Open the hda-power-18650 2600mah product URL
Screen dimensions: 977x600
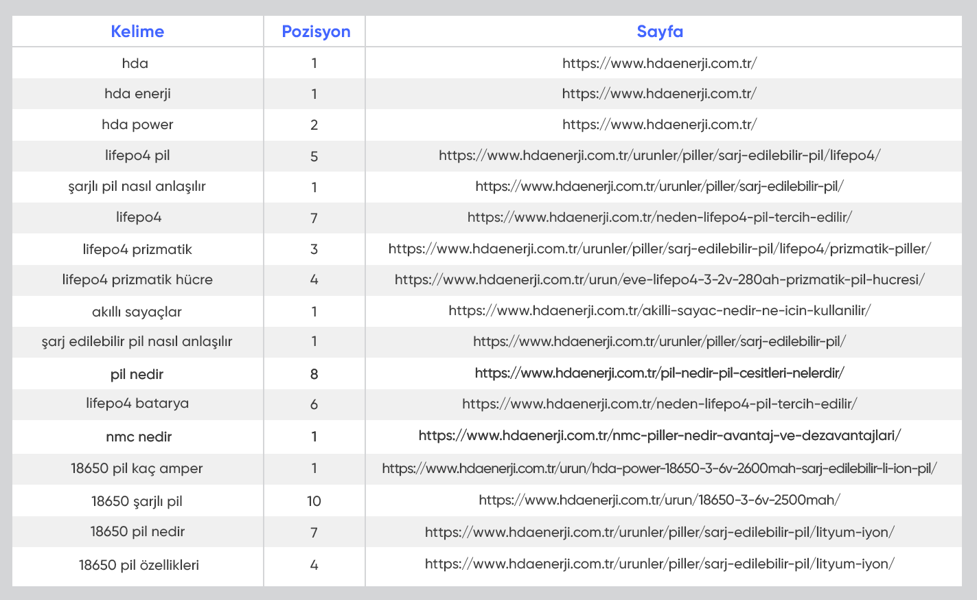pyautogui.click(x=659, y=468)
